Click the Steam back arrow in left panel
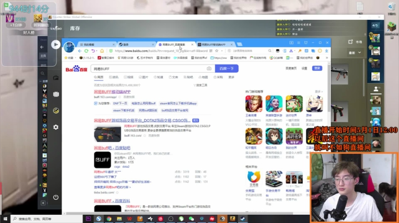 pos(42,47)
